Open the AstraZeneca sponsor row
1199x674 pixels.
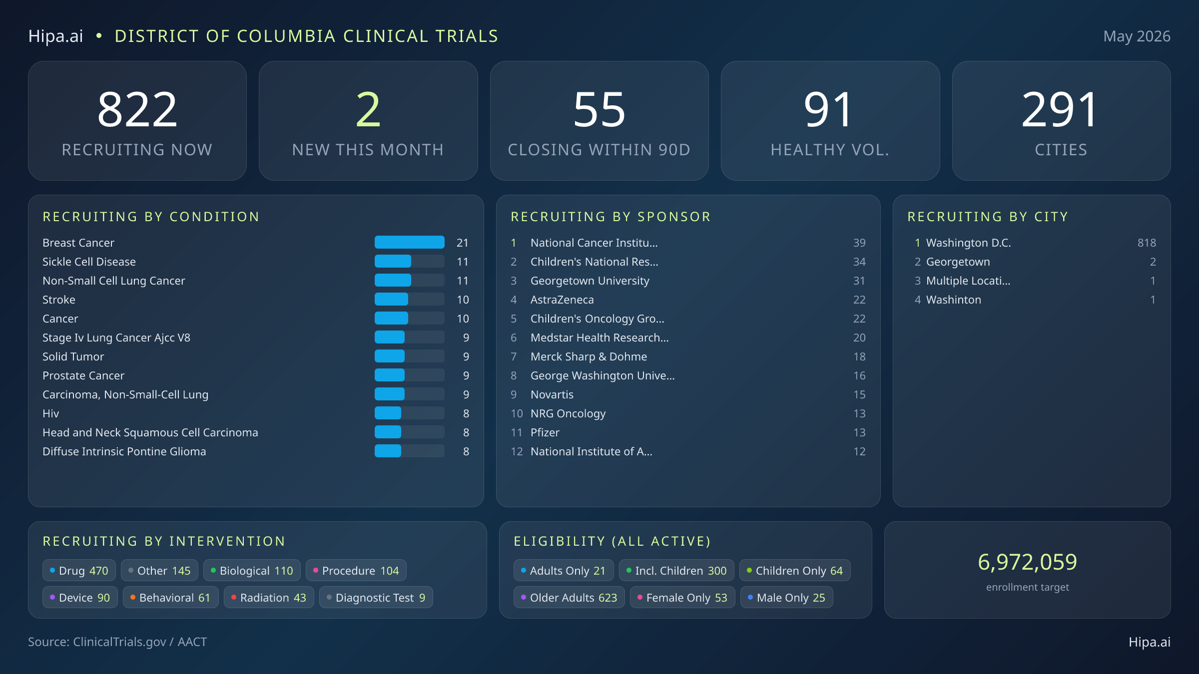tap(688, 300)
